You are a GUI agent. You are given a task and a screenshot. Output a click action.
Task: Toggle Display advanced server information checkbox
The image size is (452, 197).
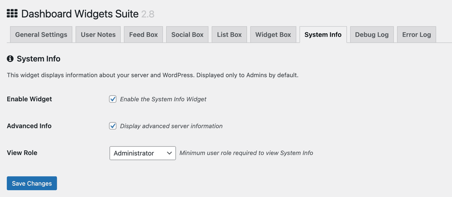tap(113, 126)
